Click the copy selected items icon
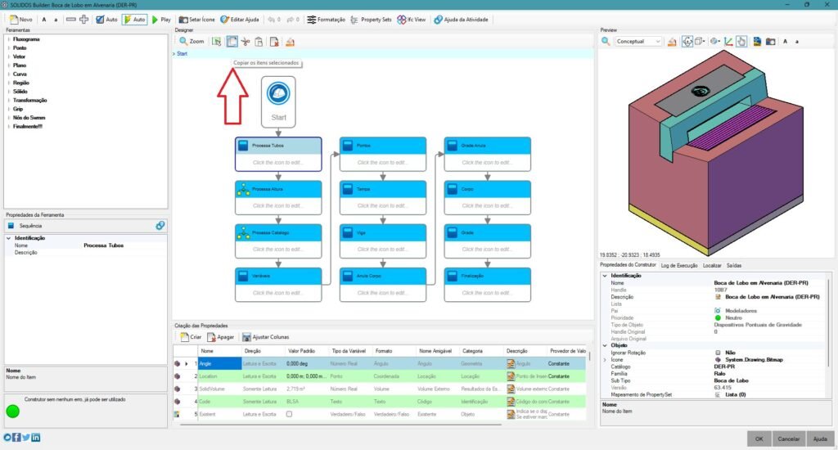Screen dimensions: 838x450 [x=232, y=41]
